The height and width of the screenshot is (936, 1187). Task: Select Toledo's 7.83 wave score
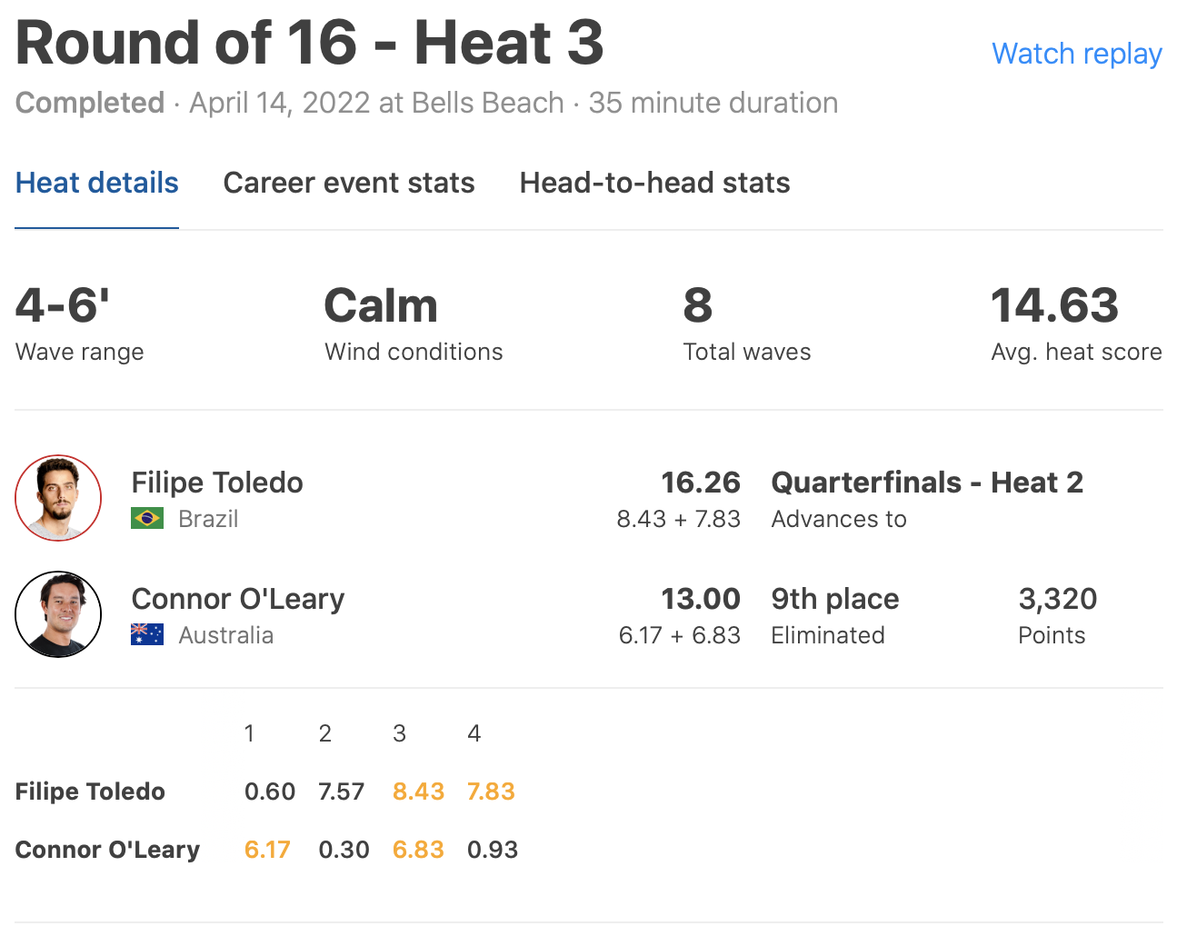point(491,792)
